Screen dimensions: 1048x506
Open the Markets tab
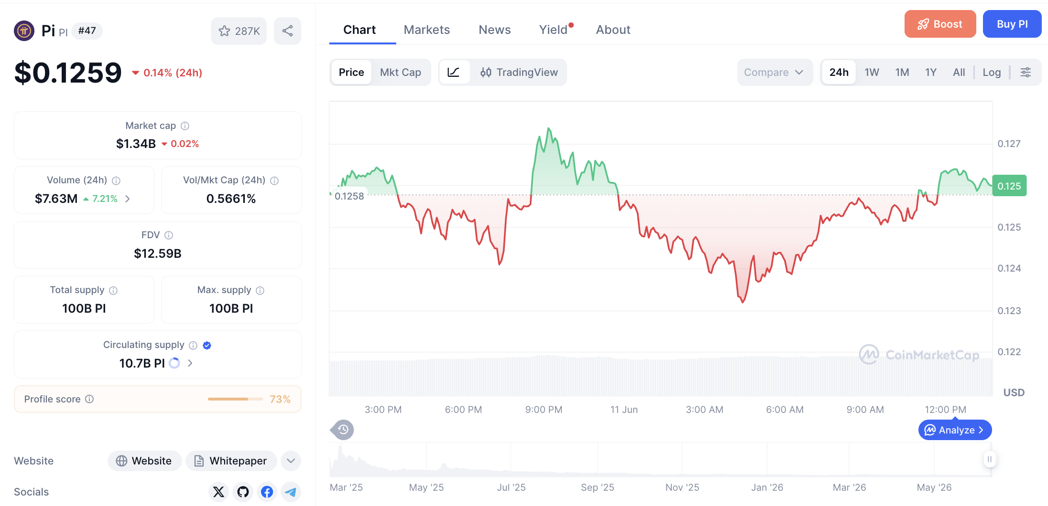click(x=427, y=30)
